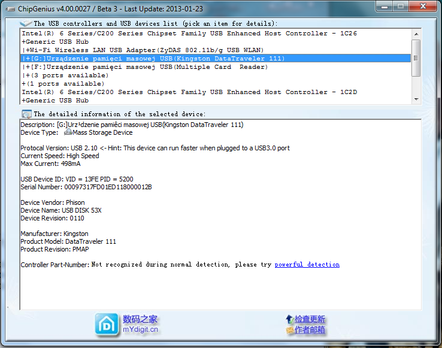Click the author email envelope icon
The height and width of the screenshot is (348, 442).
coord(290,329)
